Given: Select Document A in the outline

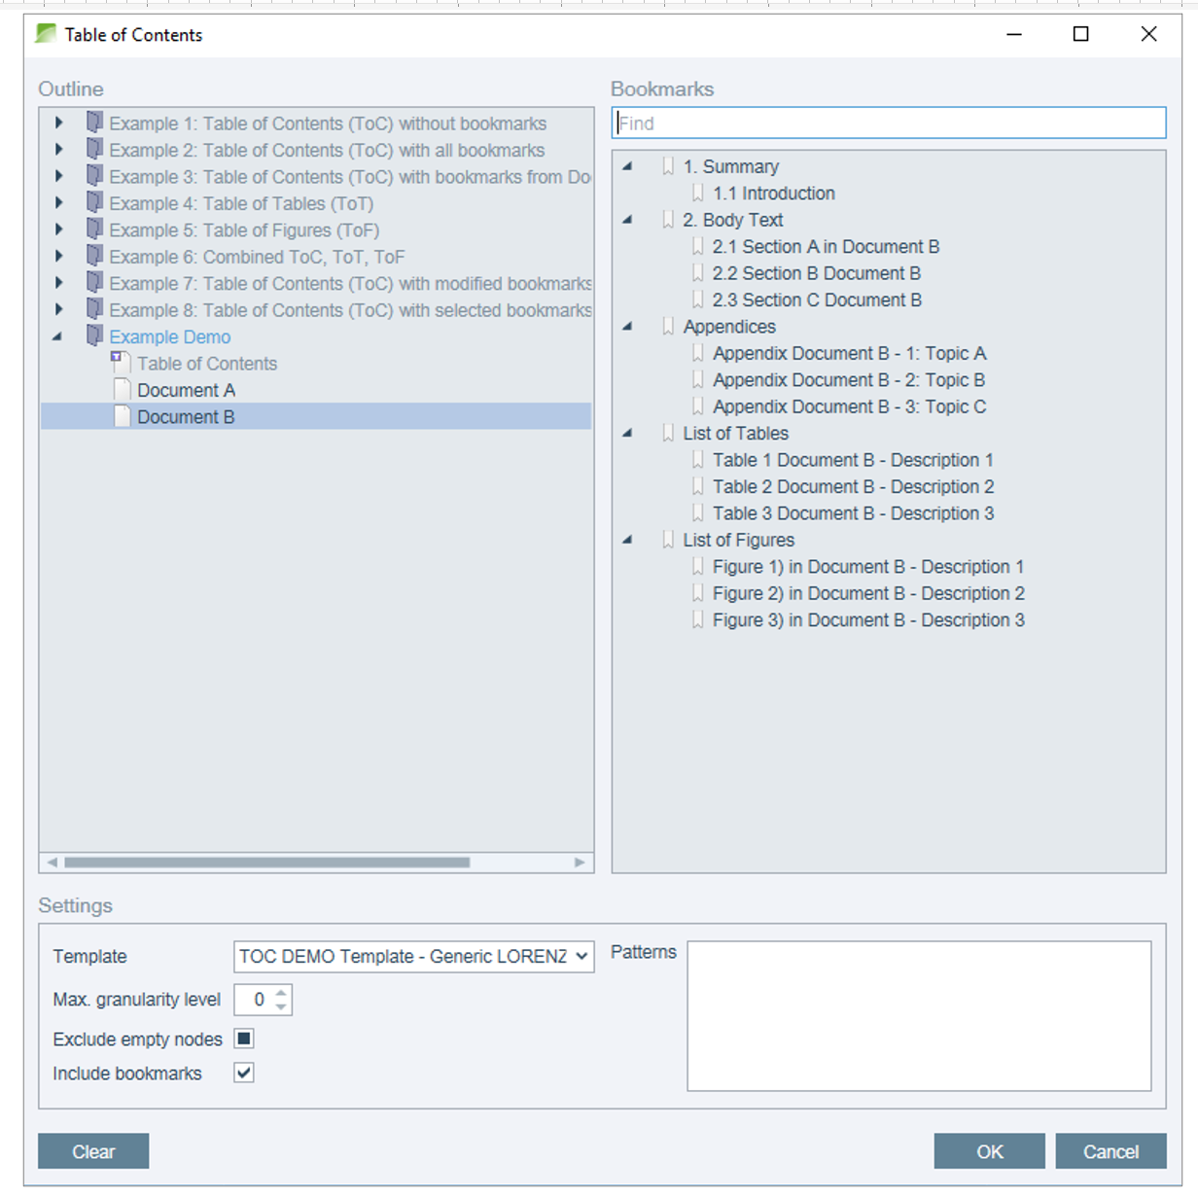Looking at the screenshot, I should pos(186,390).
